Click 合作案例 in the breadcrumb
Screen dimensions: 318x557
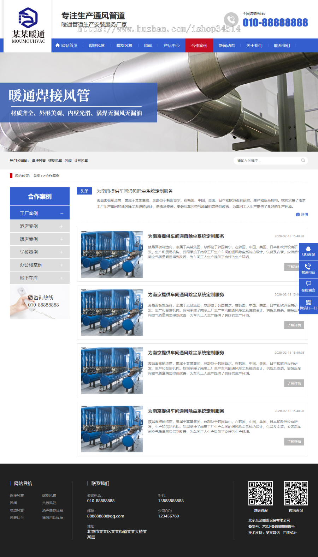click(x=52, y=176)
